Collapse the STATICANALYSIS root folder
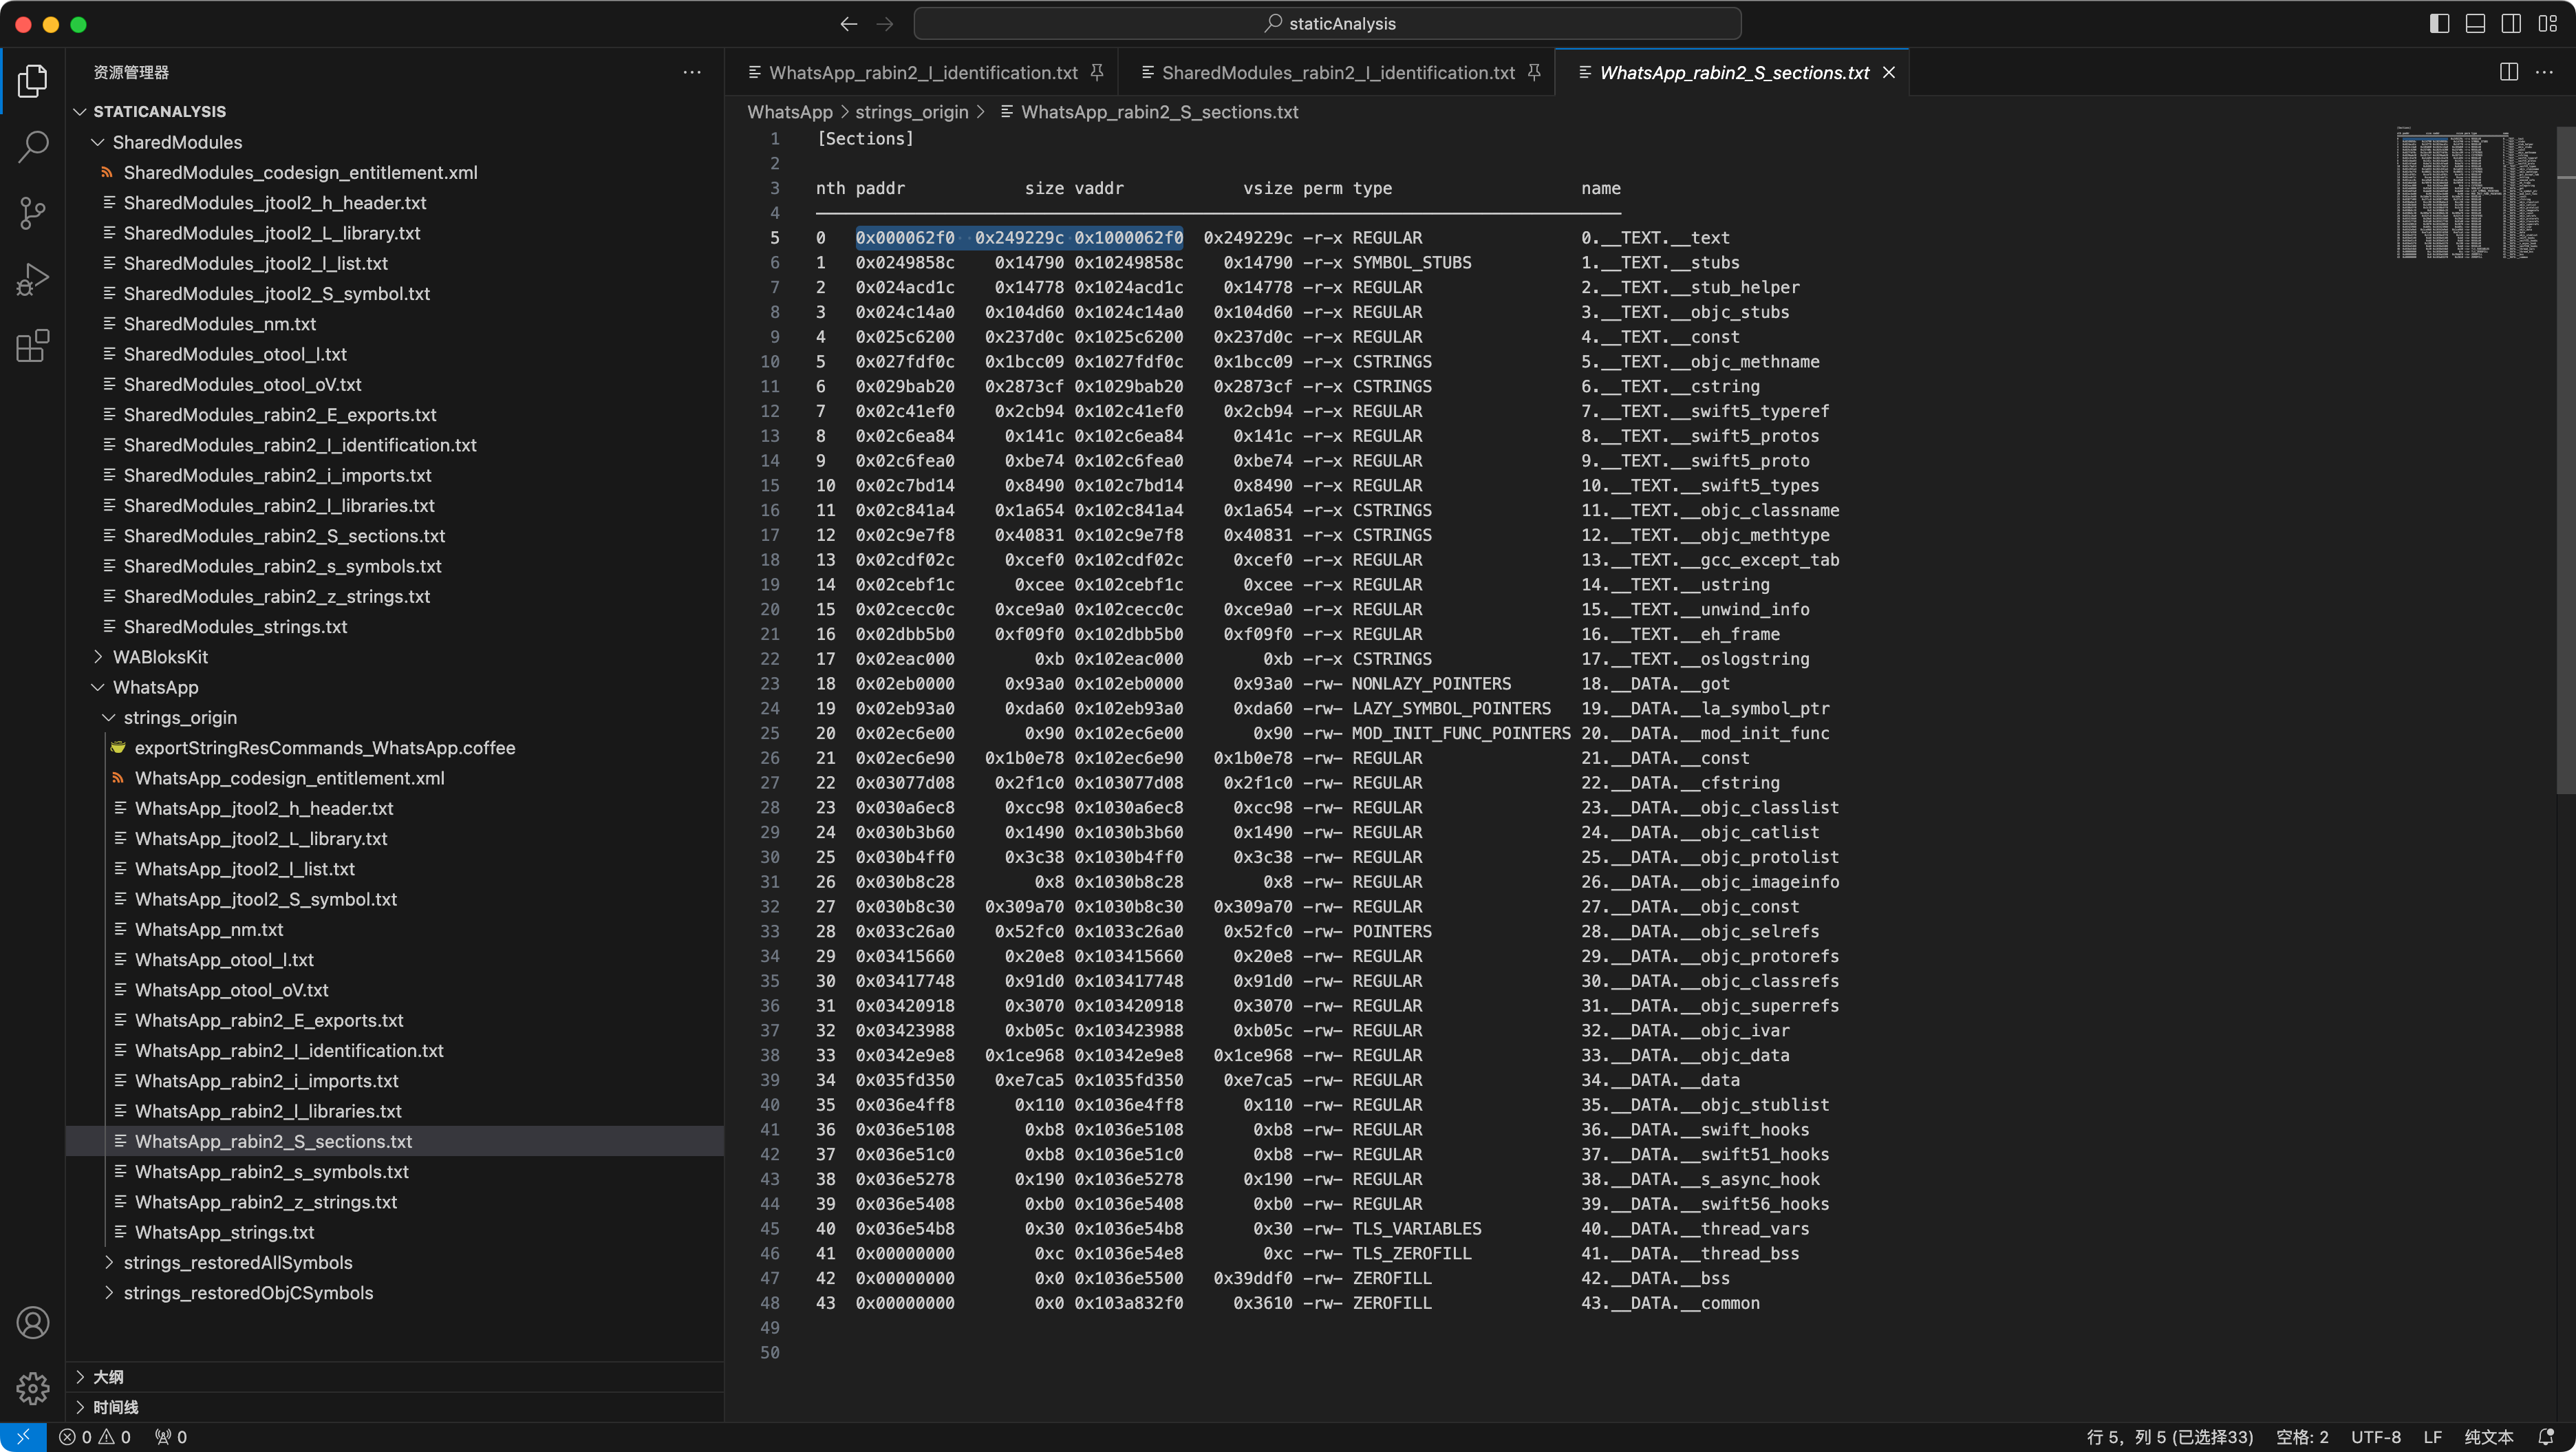Image resolution: width=2576 pixels, height=1452 pixels. (395, 111)
